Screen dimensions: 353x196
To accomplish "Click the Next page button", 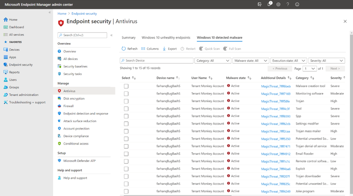I will [x=335, y=69].
